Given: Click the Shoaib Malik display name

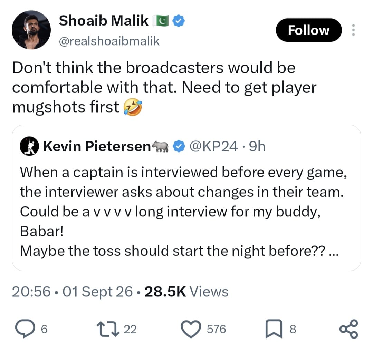Looking at the screenshot, I should (x=104, y=21).
